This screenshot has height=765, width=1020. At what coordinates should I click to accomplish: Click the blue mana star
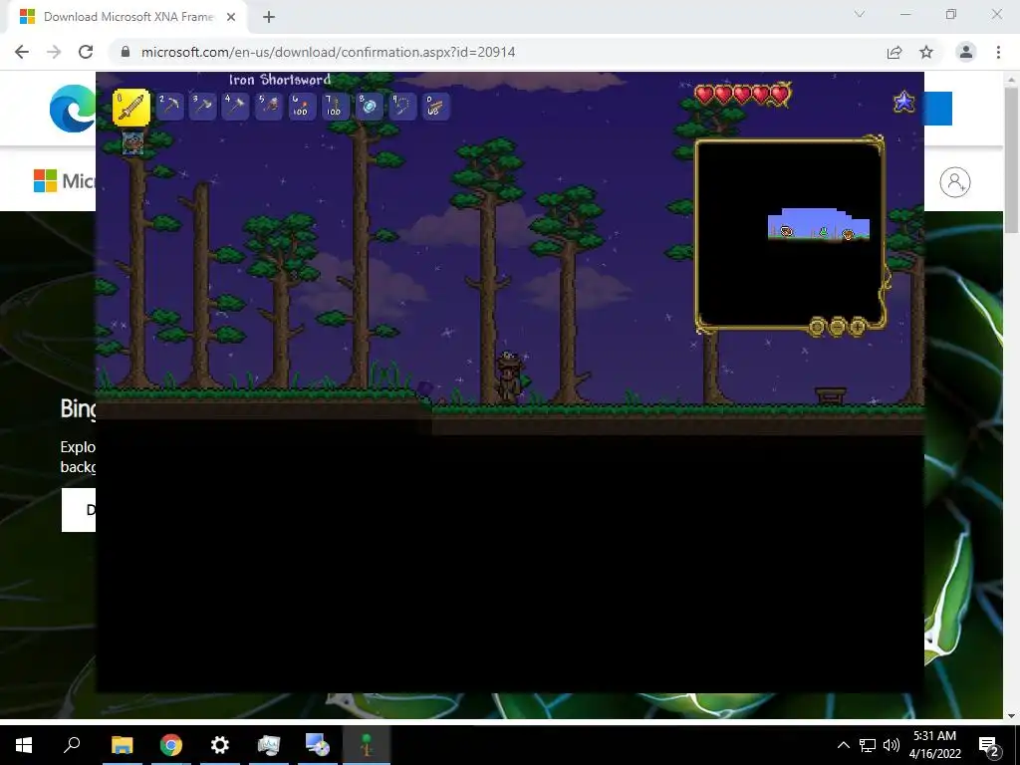(x=904, y=102)
